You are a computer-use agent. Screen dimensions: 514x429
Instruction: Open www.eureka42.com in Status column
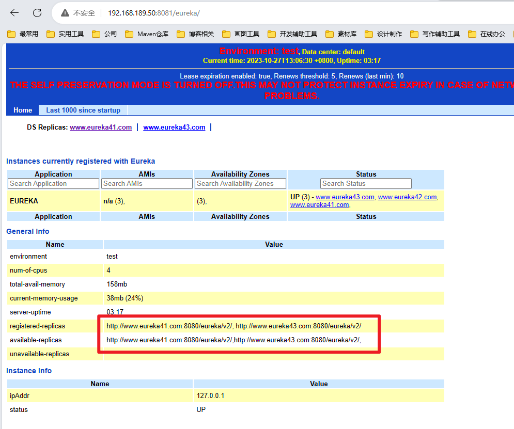coord(407,197)
